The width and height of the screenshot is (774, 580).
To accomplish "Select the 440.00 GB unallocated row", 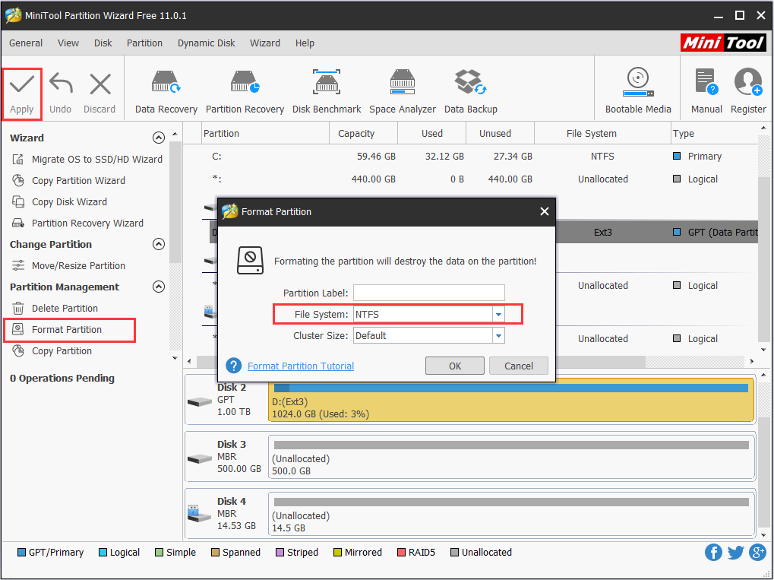I will point(469,179).
